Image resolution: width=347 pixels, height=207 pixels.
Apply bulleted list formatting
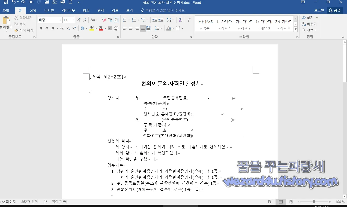tap(125, 20)
